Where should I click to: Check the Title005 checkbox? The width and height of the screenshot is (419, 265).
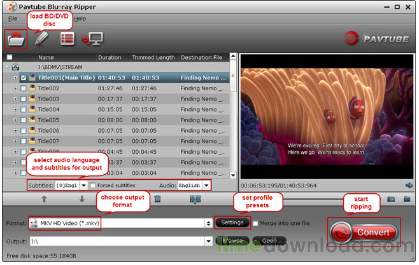pos(24,120)
